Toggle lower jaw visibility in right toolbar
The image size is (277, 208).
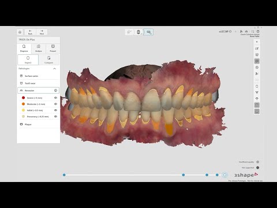pos(257,112)
